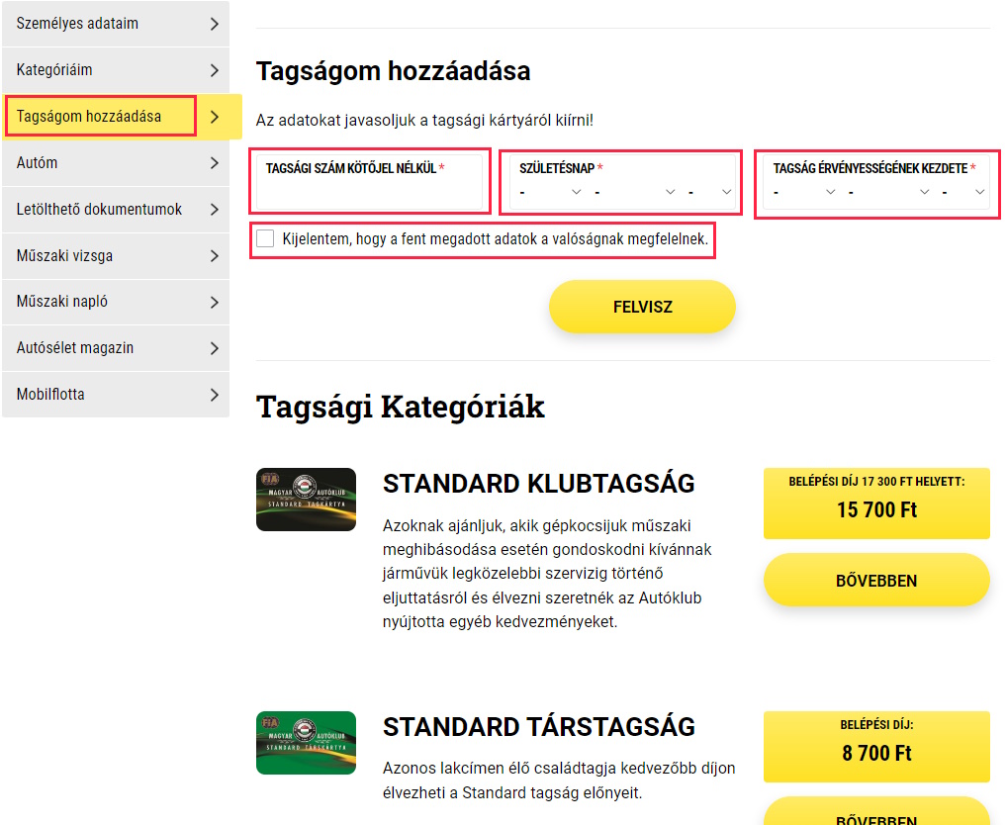
Task: Open middle Tagság érvényességének kezdete dropdown
Action: point(889,192)
